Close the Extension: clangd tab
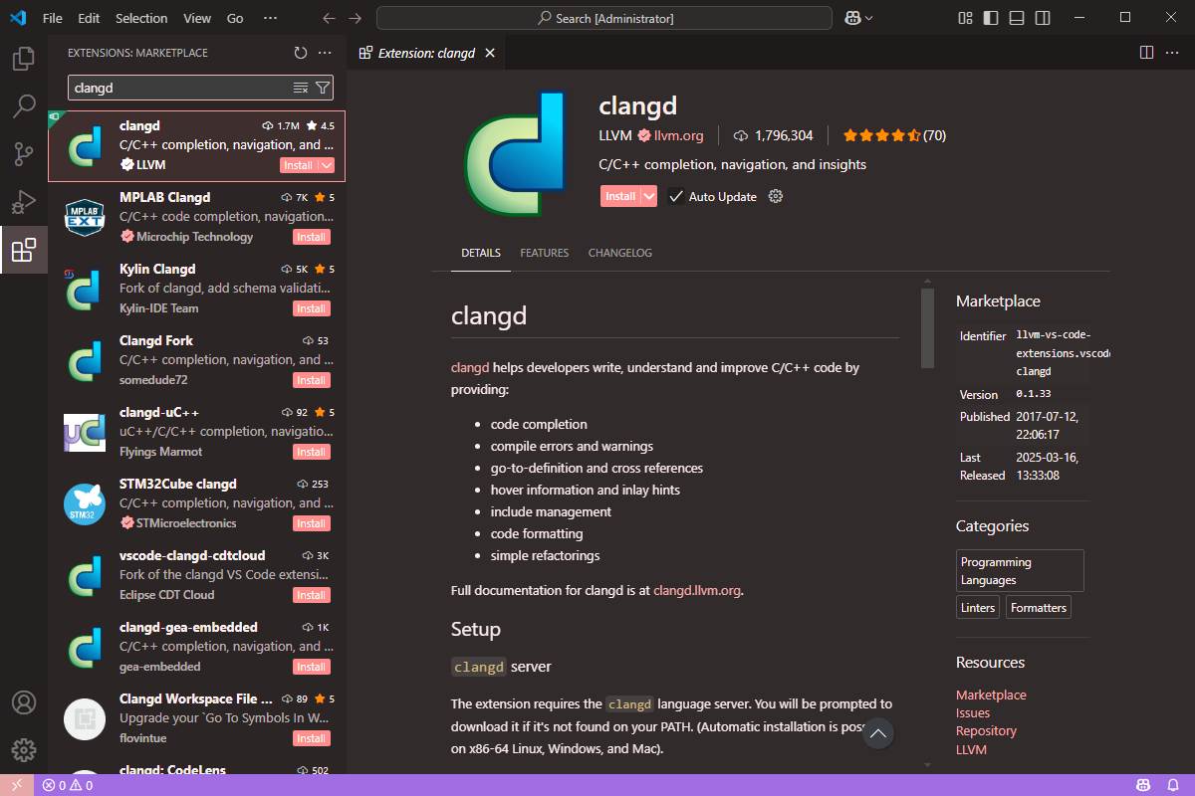The height and width of the screenshot is (796, 1195). click(x=489, y=53)
